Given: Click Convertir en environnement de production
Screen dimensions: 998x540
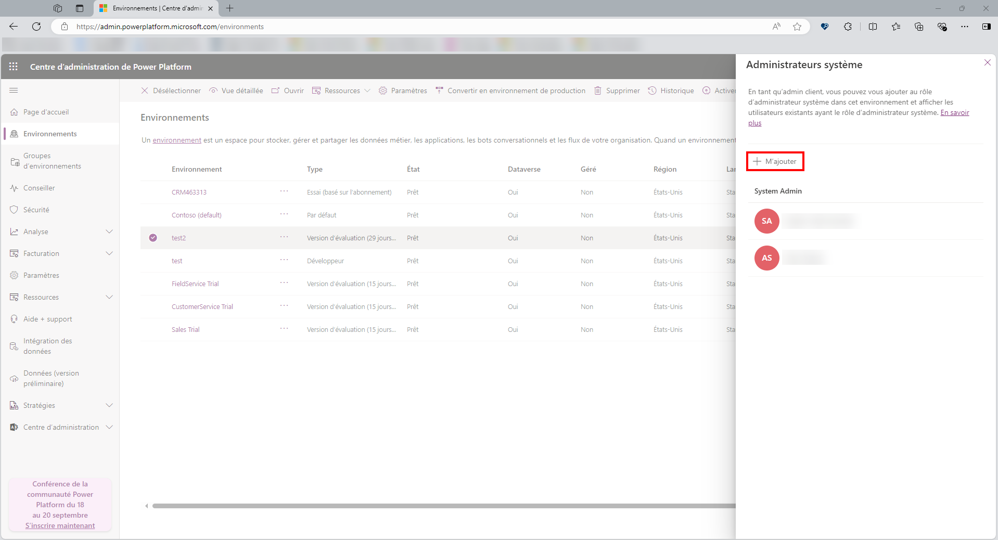Looking at the screenshot, I should point(510,91).
